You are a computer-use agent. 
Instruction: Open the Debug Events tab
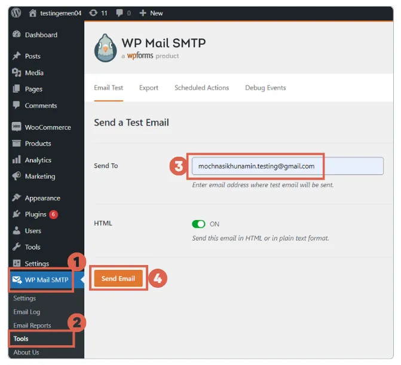point(265,87)
